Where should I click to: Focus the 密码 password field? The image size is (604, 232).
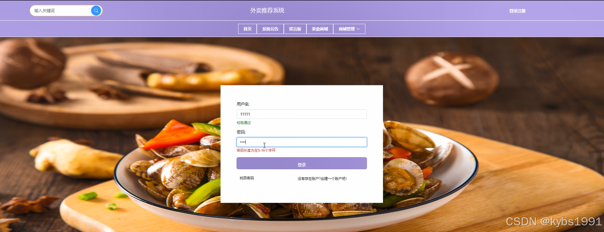pos(302,142)
